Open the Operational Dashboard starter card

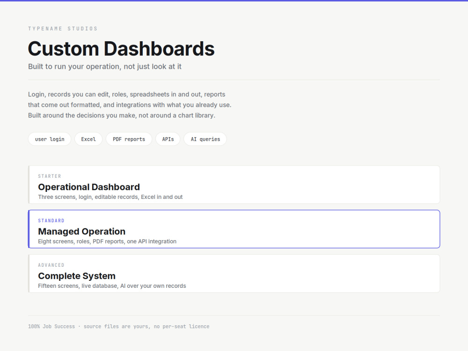point(234,185)
